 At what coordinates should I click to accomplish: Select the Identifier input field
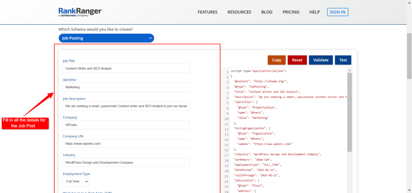126,87
